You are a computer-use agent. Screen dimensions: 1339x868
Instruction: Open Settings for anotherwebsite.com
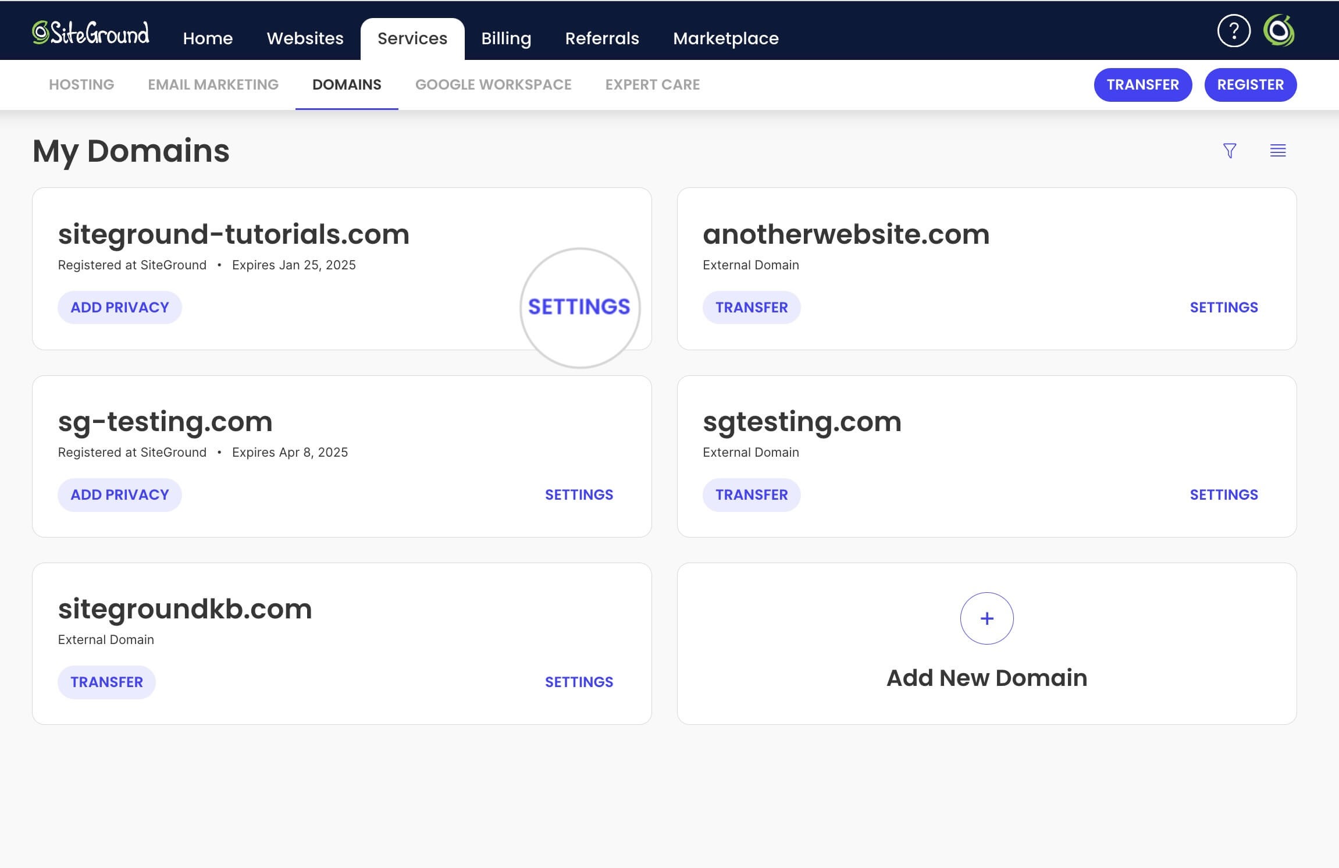1224,307
